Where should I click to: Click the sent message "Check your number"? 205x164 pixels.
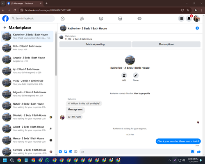click(x=178, y=142)
